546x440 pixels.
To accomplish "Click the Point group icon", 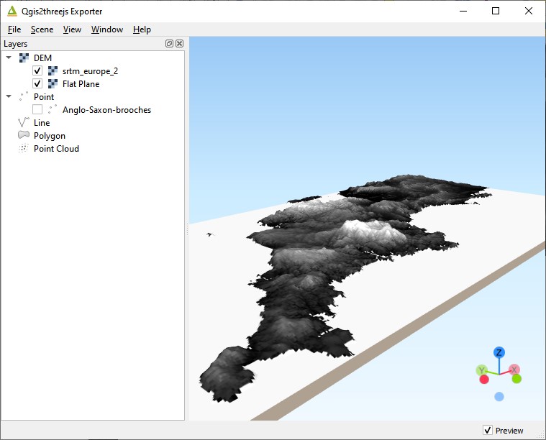I will coord(24,96).
